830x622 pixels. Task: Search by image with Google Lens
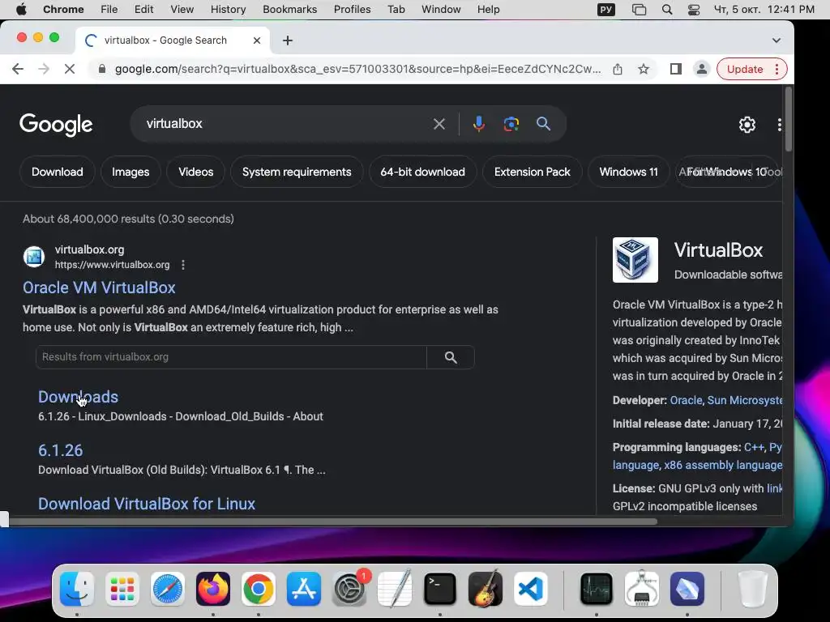pos(511,124)
